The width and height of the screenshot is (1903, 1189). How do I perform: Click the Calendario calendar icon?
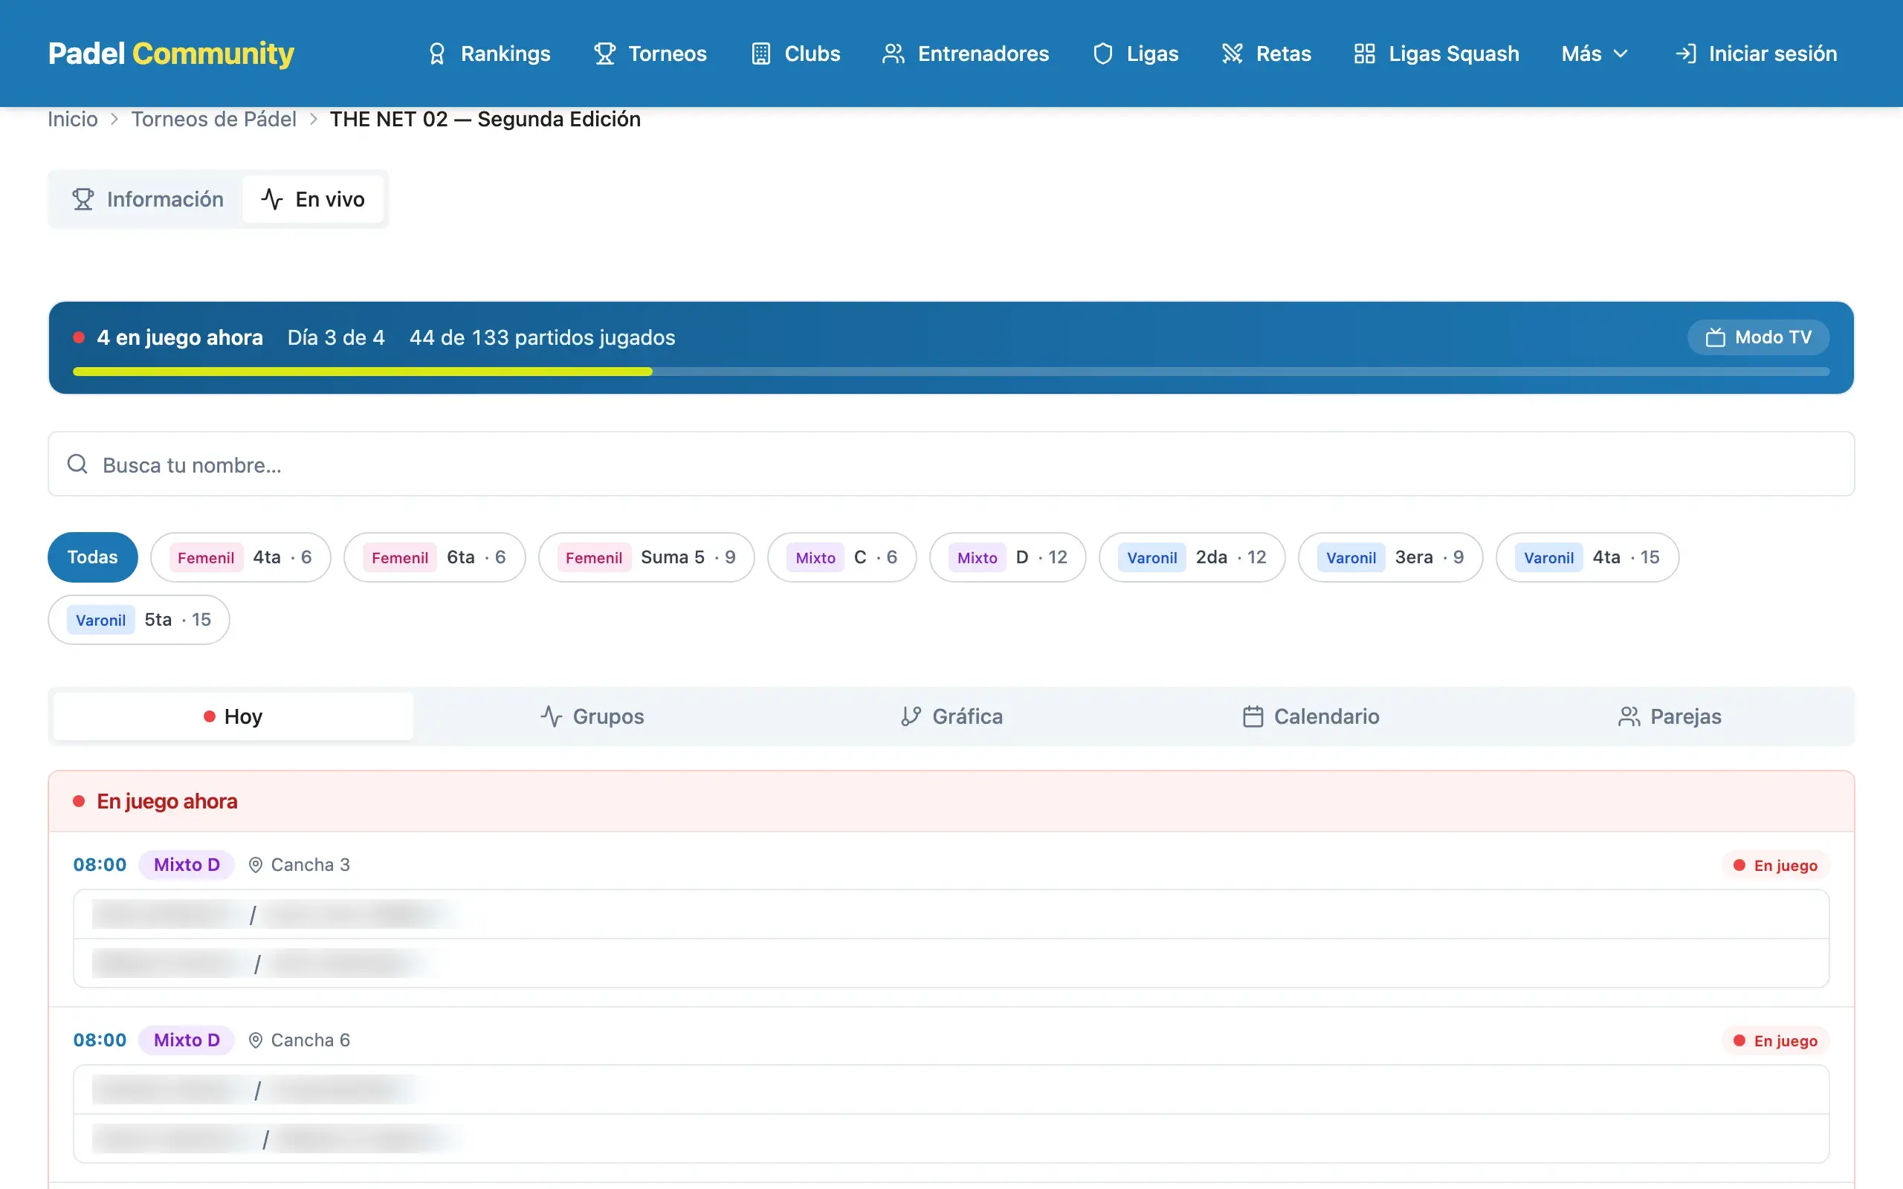point(1253,716)
